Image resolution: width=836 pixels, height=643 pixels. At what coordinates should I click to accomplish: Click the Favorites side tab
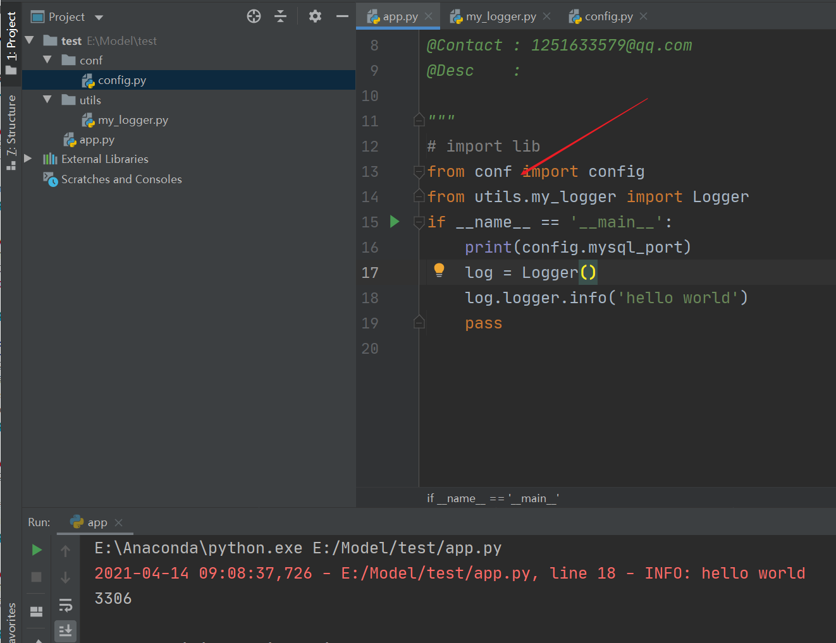11,623
